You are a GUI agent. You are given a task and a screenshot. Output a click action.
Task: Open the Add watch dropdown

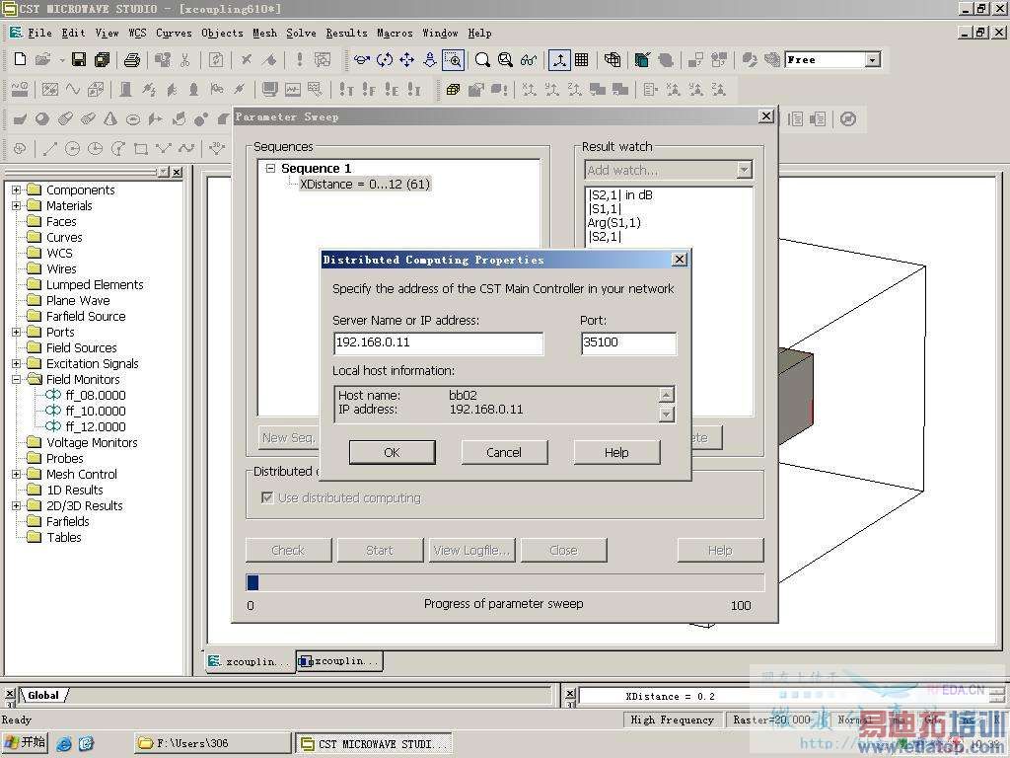(x=744, y=170)
